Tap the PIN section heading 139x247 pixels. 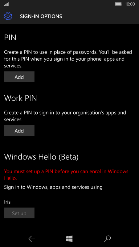[10, 38]
